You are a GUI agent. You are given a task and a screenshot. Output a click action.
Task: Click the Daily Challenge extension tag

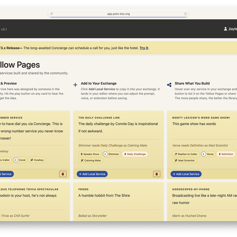135,154
